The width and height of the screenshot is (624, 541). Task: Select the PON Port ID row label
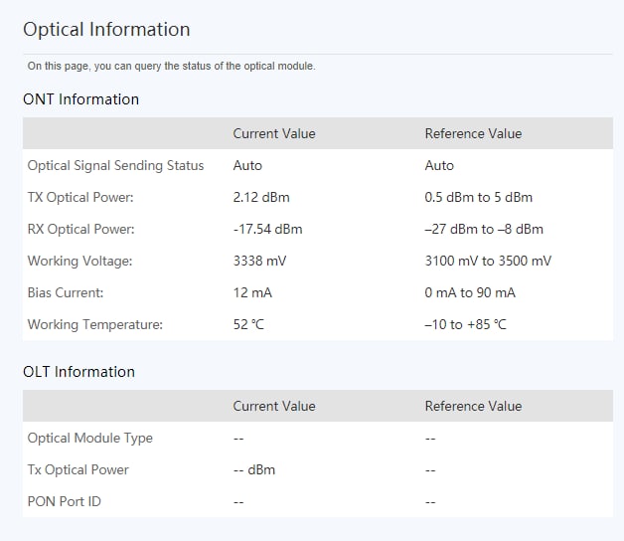(x=64, y=501)
